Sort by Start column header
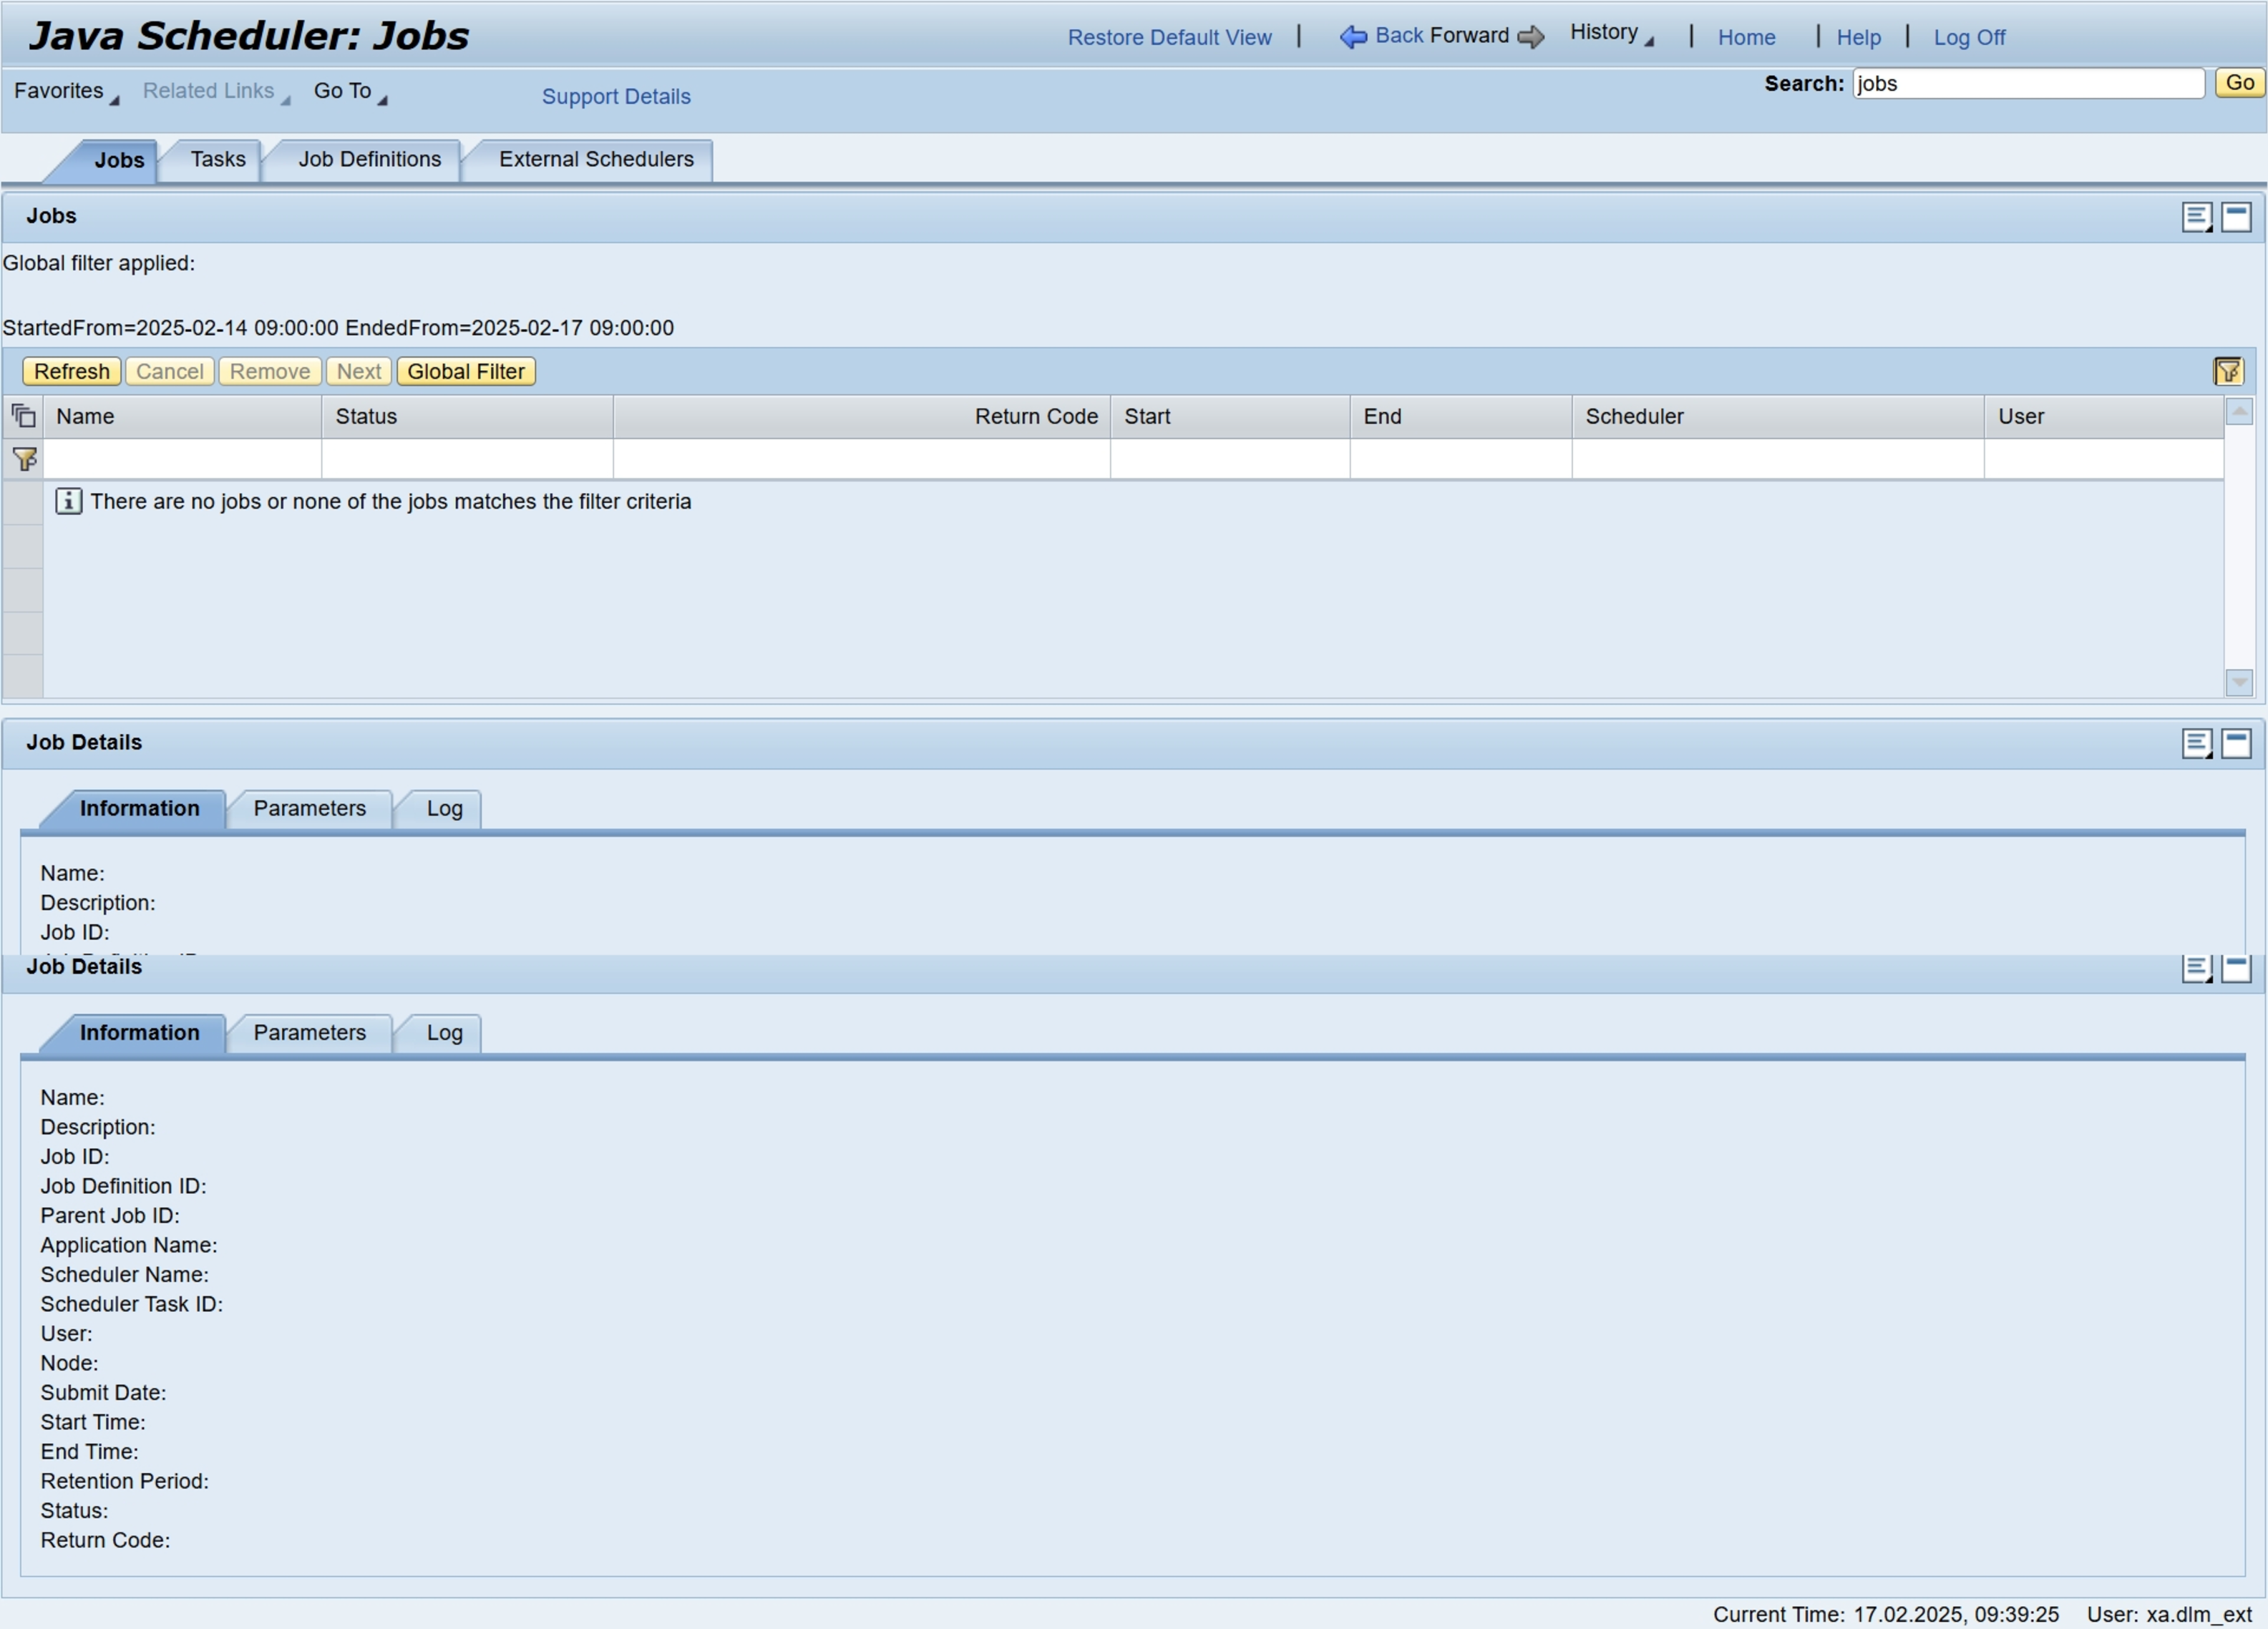 point(1231,417)
